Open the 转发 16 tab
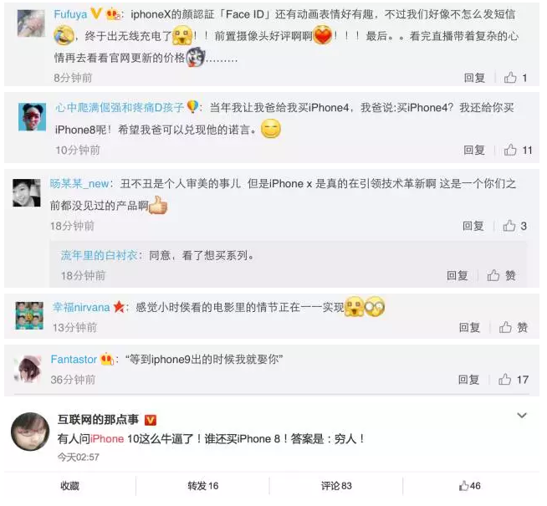This screenshot has height=506, width=547. [x=202, y=485]
